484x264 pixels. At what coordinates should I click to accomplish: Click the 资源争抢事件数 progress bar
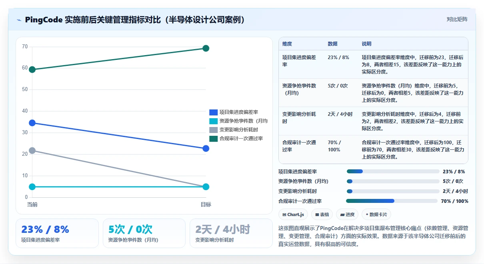point(393,181)
